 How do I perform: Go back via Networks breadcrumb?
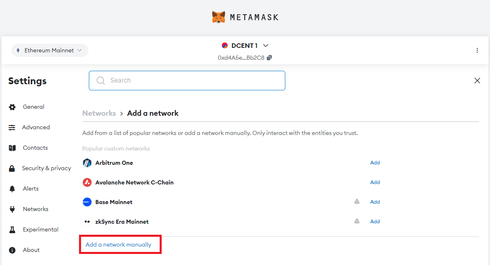click(x=99, y=113)
